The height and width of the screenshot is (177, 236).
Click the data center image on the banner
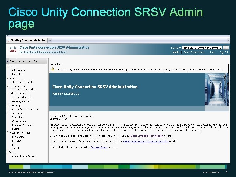pyautogui.click(x=217, y=89)
